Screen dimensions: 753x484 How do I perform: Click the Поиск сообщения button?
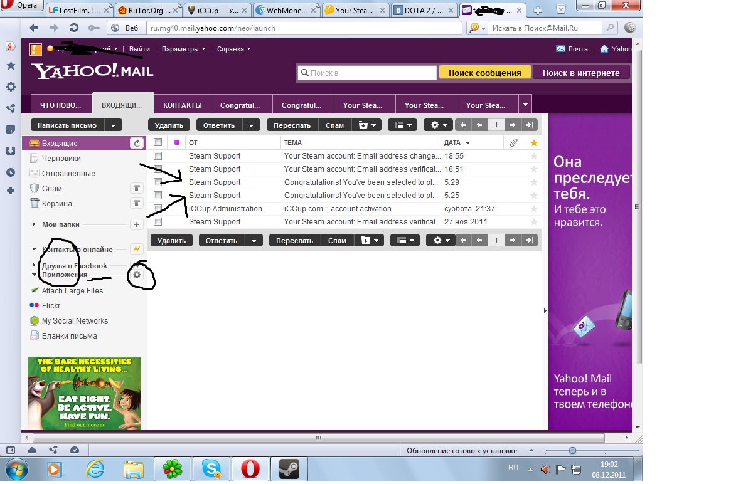485,73
